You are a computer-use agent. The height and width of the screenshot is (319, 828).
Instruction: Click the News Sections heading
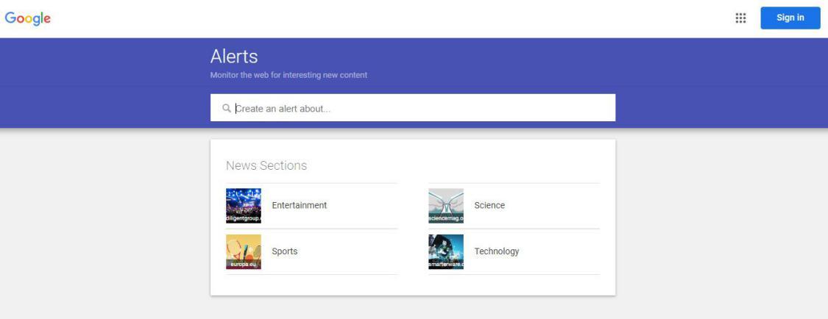point(266,165)
